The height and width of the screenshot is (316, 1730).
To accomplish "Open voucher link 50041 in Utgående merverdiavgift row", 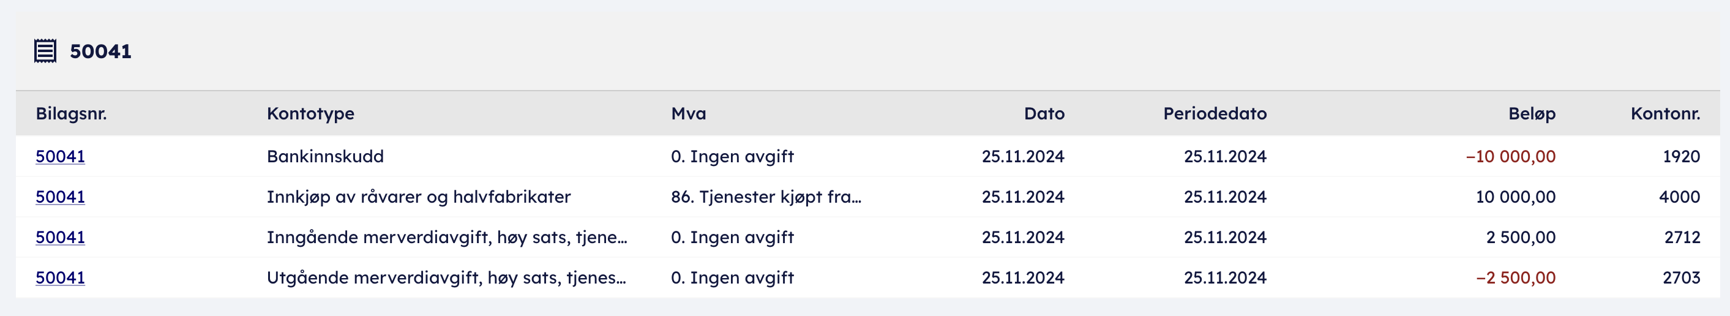I will tap(61, 277).
